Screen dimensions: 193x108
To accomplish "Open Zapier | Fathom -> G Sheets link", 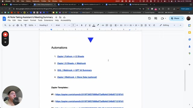I will click(x=71, y=56).
